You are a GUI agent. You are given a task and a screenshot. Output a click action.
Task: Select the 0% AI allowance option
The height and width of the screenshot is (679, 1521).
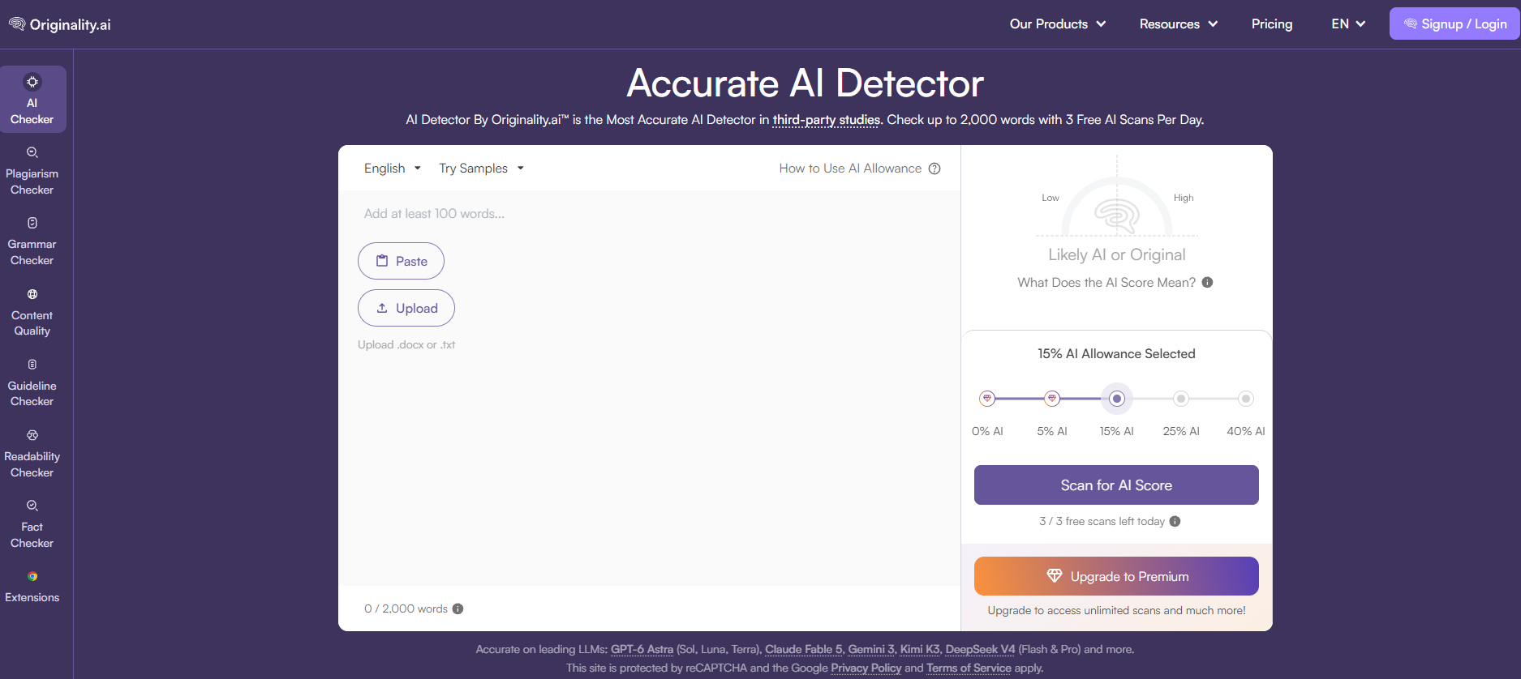coord(987,399)
